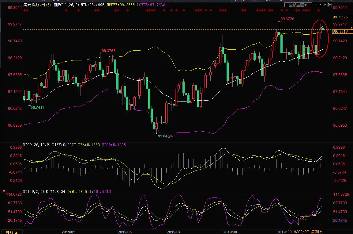Click the range measurement icon beside crosshair
Viewport: 353px width, 234px height.
[x=320, y=5]
